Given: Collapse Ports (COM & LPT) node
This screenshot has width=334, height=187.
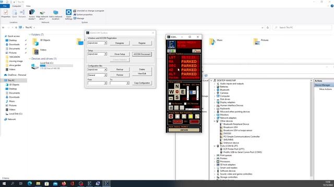Looking at the screenshot, I should (x=214, y=146).
